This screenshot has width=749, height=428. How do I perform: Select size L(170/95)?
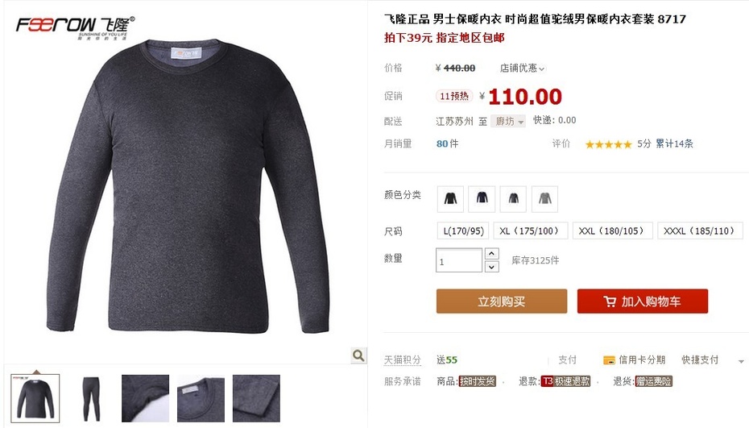463,231
